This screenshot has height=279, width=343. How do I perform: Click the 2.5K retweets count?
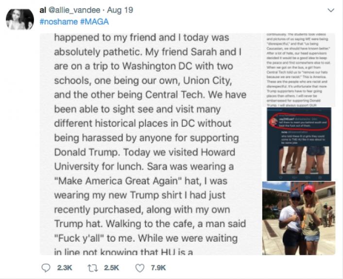pyautogui.click(x=111, y=267)
